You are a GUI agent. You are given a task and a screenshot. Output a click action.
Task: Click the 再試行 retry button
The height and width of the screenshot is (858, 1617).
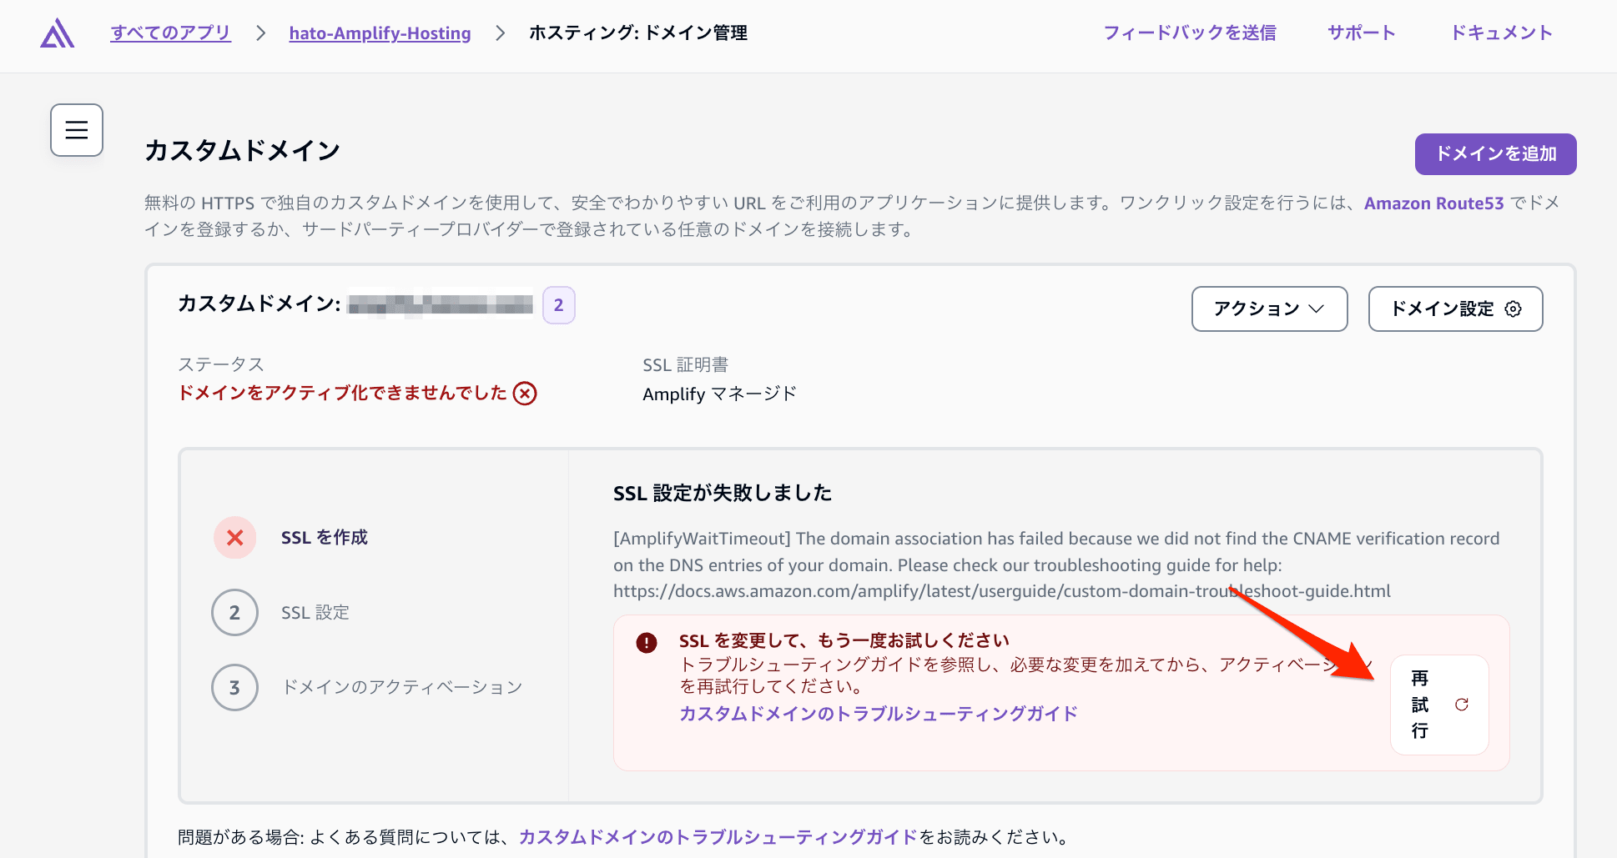point(1440,705)
